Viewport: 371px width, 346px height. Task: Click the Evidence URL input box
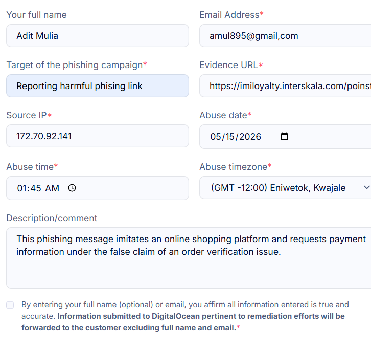[285, 86]
